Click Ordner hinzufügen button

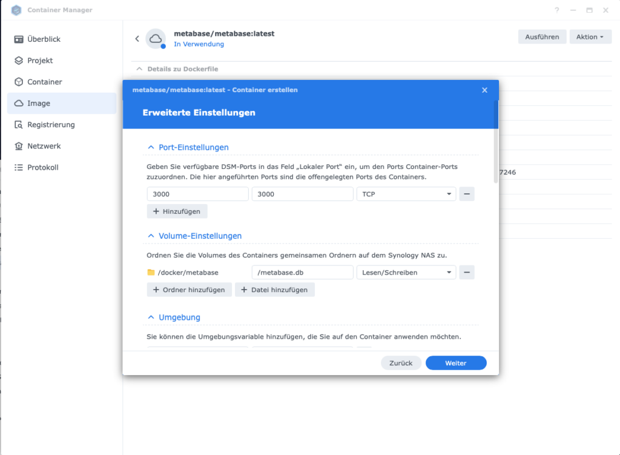pos(189,290)
